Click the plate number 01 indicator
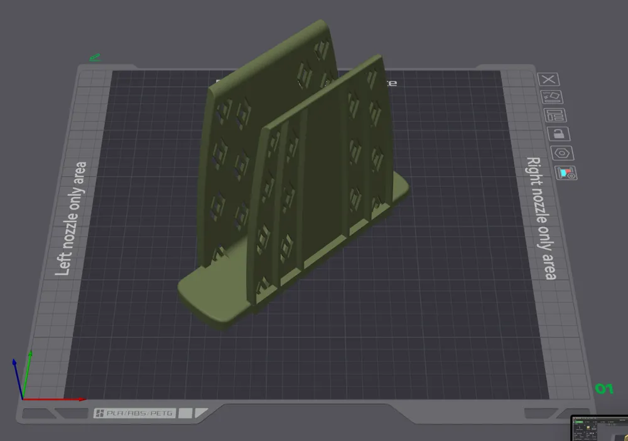Screen dimensions: 628x441 click(x=604, y=390)
